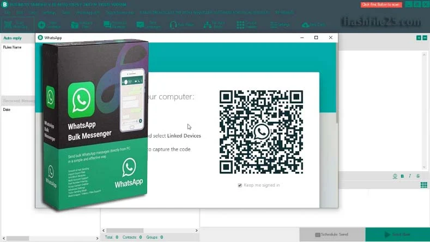The height and width of the screenshot is (242, 430).
Task: Click the left panel bottom scrollbar thumb
Action: tap(18, 238)
